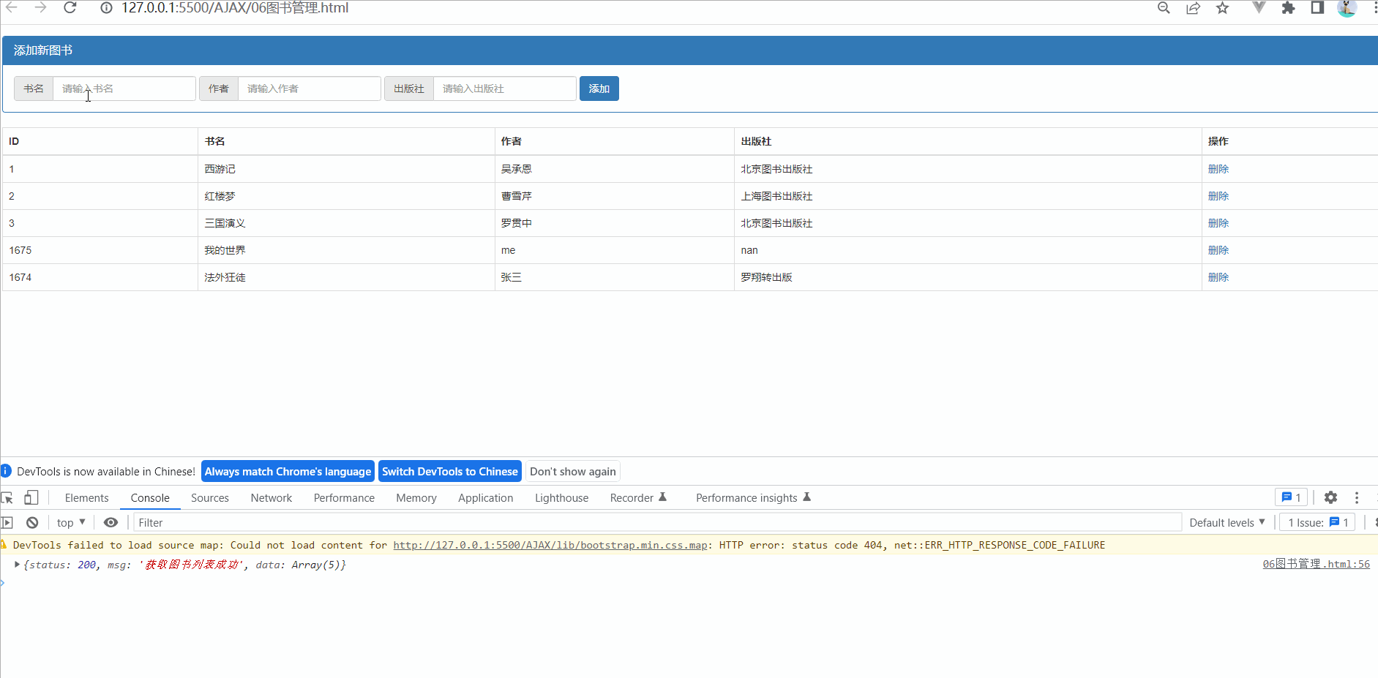Switch to the Network tab

[271, 497]
